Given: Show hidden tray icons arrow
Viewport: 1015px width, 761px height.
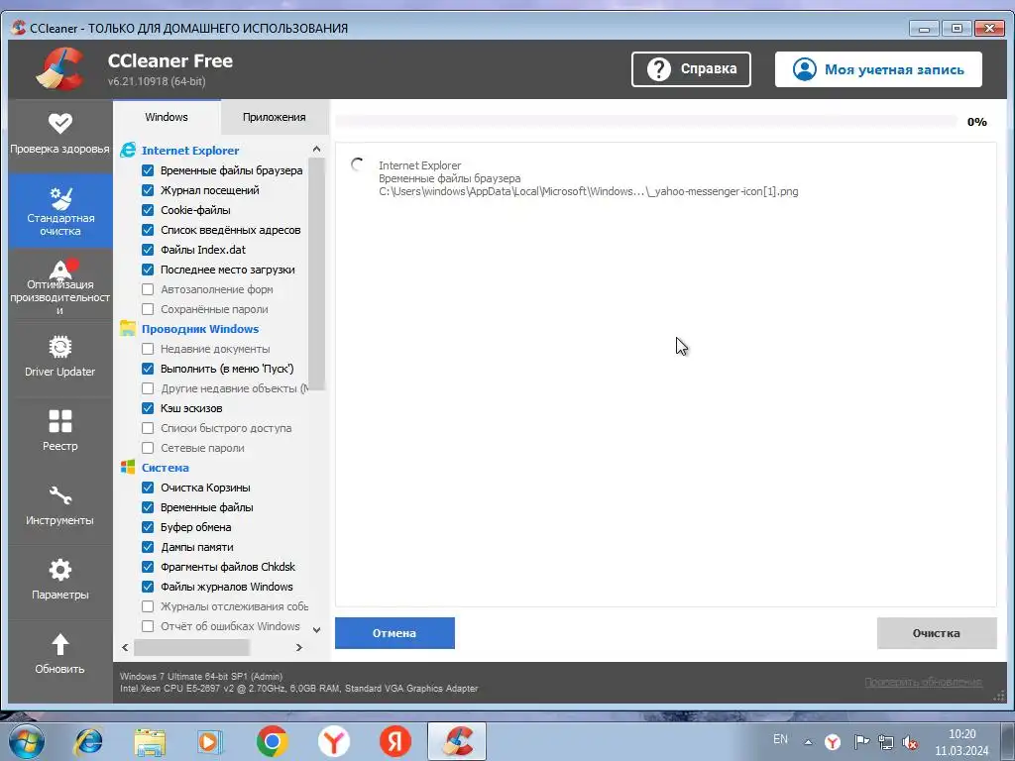Looking at the screenshot, I should tap(809, 742).
